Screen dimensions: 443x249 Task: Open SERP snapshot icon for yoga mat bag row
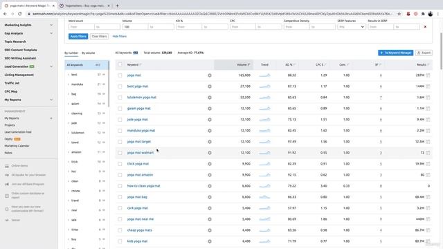tap(428, 197)
